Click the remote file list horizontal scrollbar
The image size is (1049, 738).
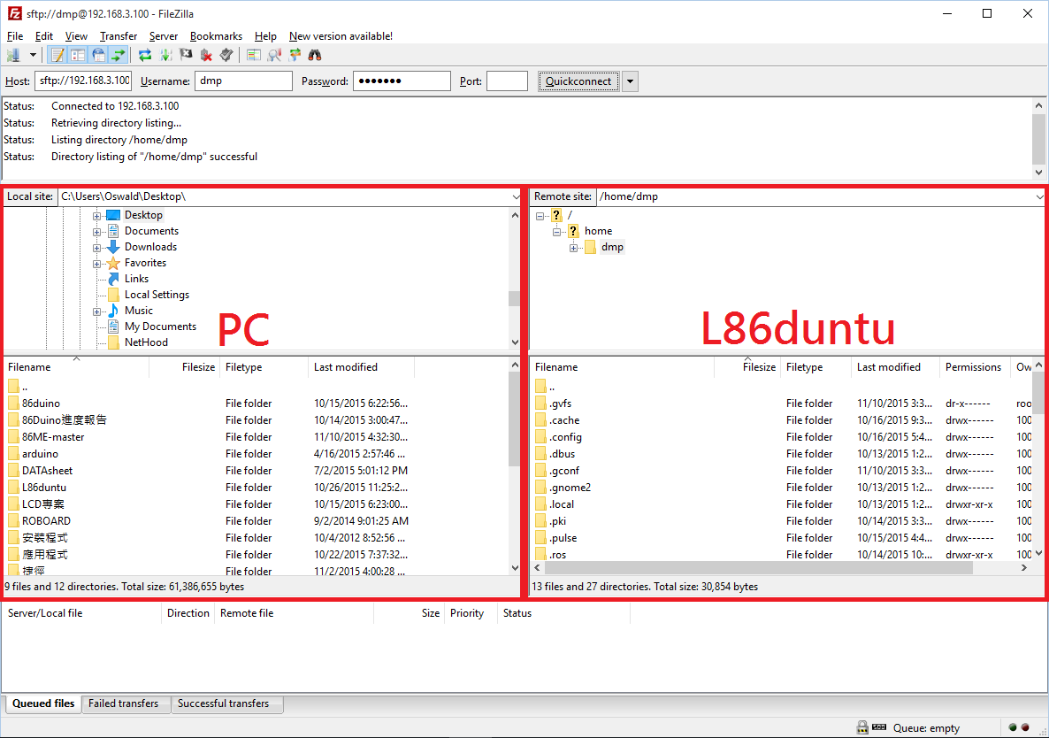click(x=759, y=567)
